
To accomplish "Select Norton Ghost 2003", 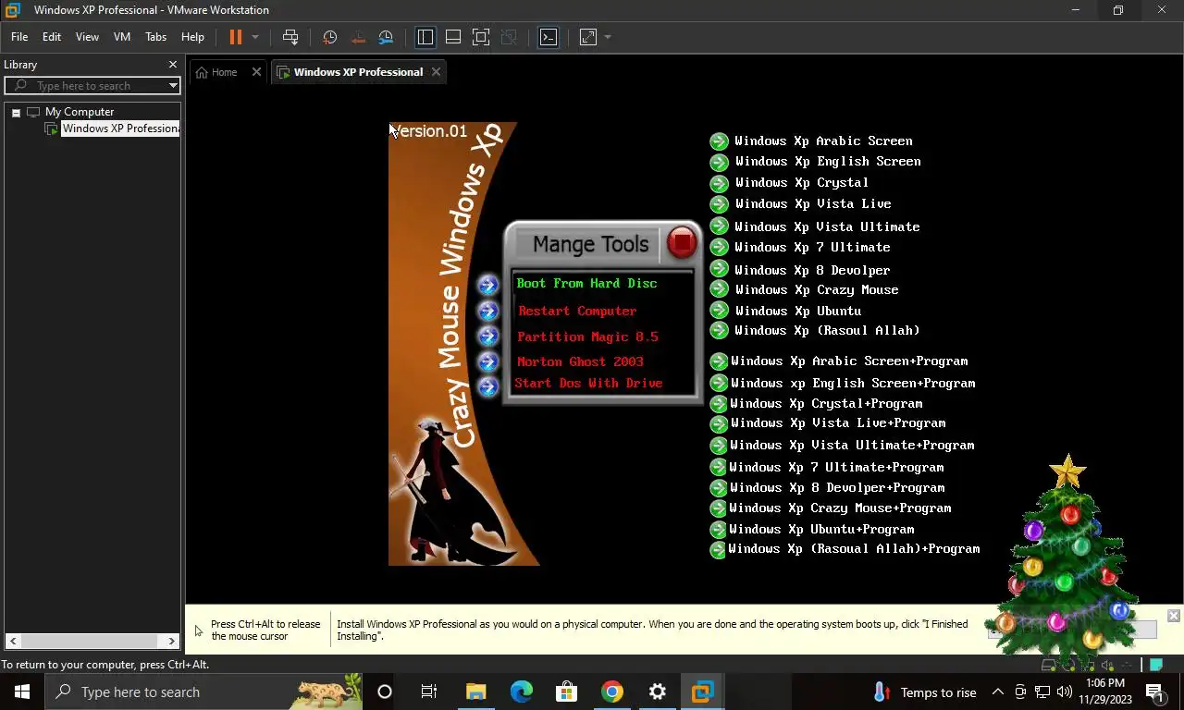I will (580, 362).
